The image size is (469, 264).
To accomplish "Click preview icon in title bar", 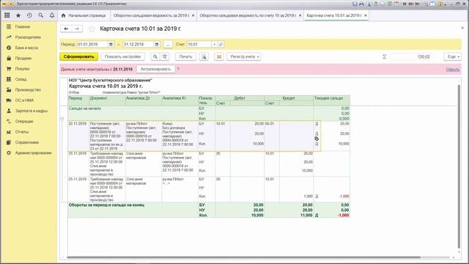I will point(369,4).
